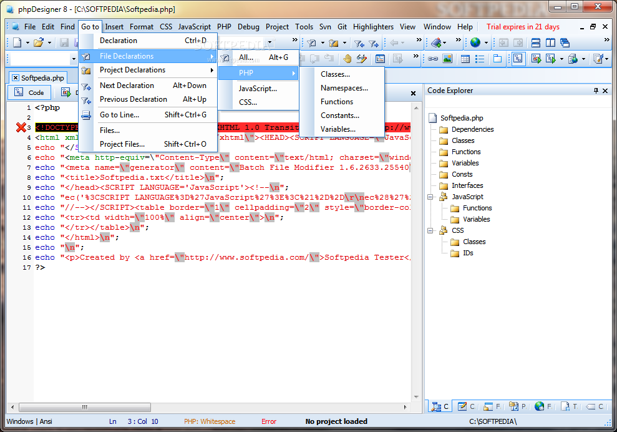Viewport: 617px width, 432px height.
Task: Choose Declaration in the Go to menu
Action: [148, 41]
